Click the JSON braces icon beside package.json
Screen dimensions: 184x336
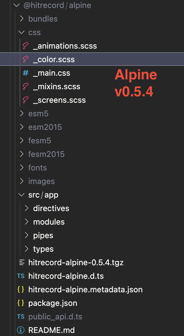coord(21,303)
